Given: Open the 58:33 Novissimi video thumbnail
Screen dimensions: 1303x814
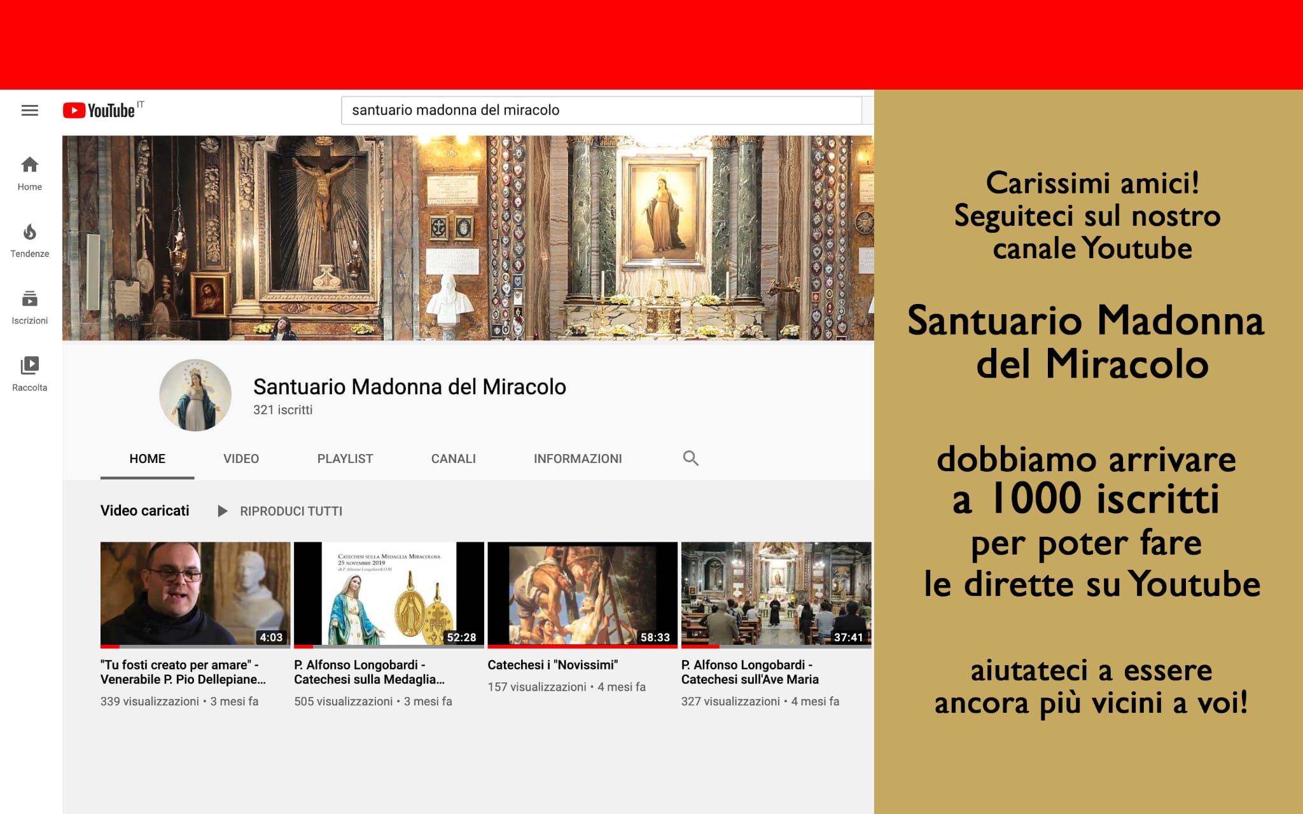Looking at the screenshot, I should (x=582, y=595).
